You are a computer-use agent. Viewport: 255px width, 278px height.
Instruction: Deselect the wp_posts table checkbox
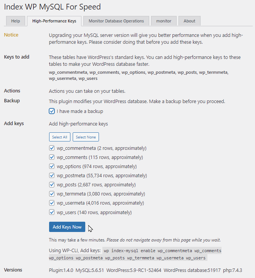(x=52, y=184)
